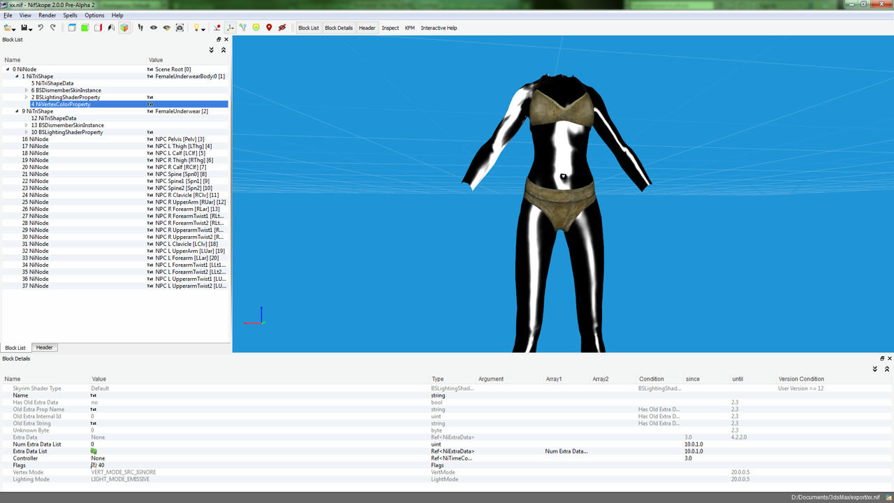Float the Block List panel
The image size is (894, 503).
219,40
